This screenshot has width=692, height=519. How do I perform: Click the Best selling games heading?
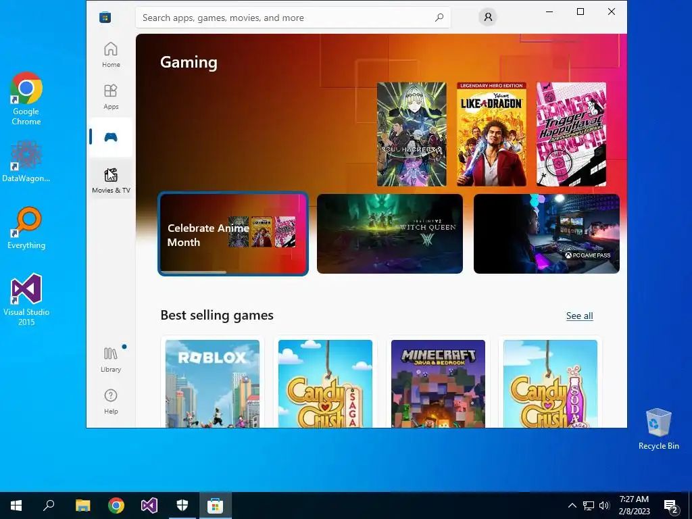click(x=217, y=315)
